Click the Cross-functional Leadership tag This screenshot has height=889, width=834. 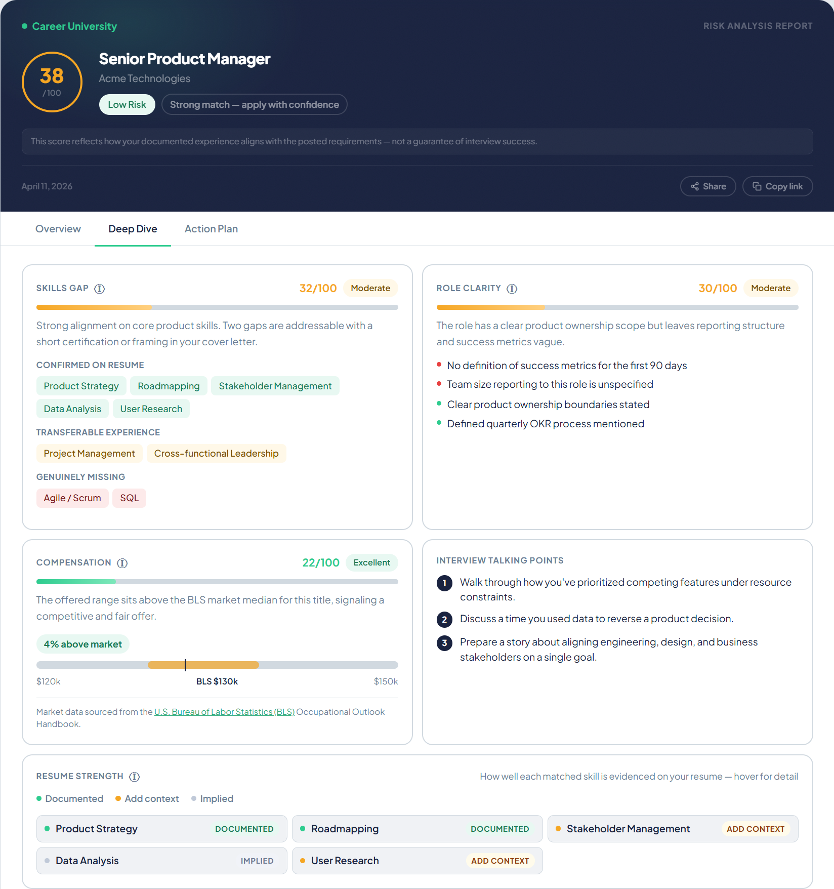tap(217, 454)
